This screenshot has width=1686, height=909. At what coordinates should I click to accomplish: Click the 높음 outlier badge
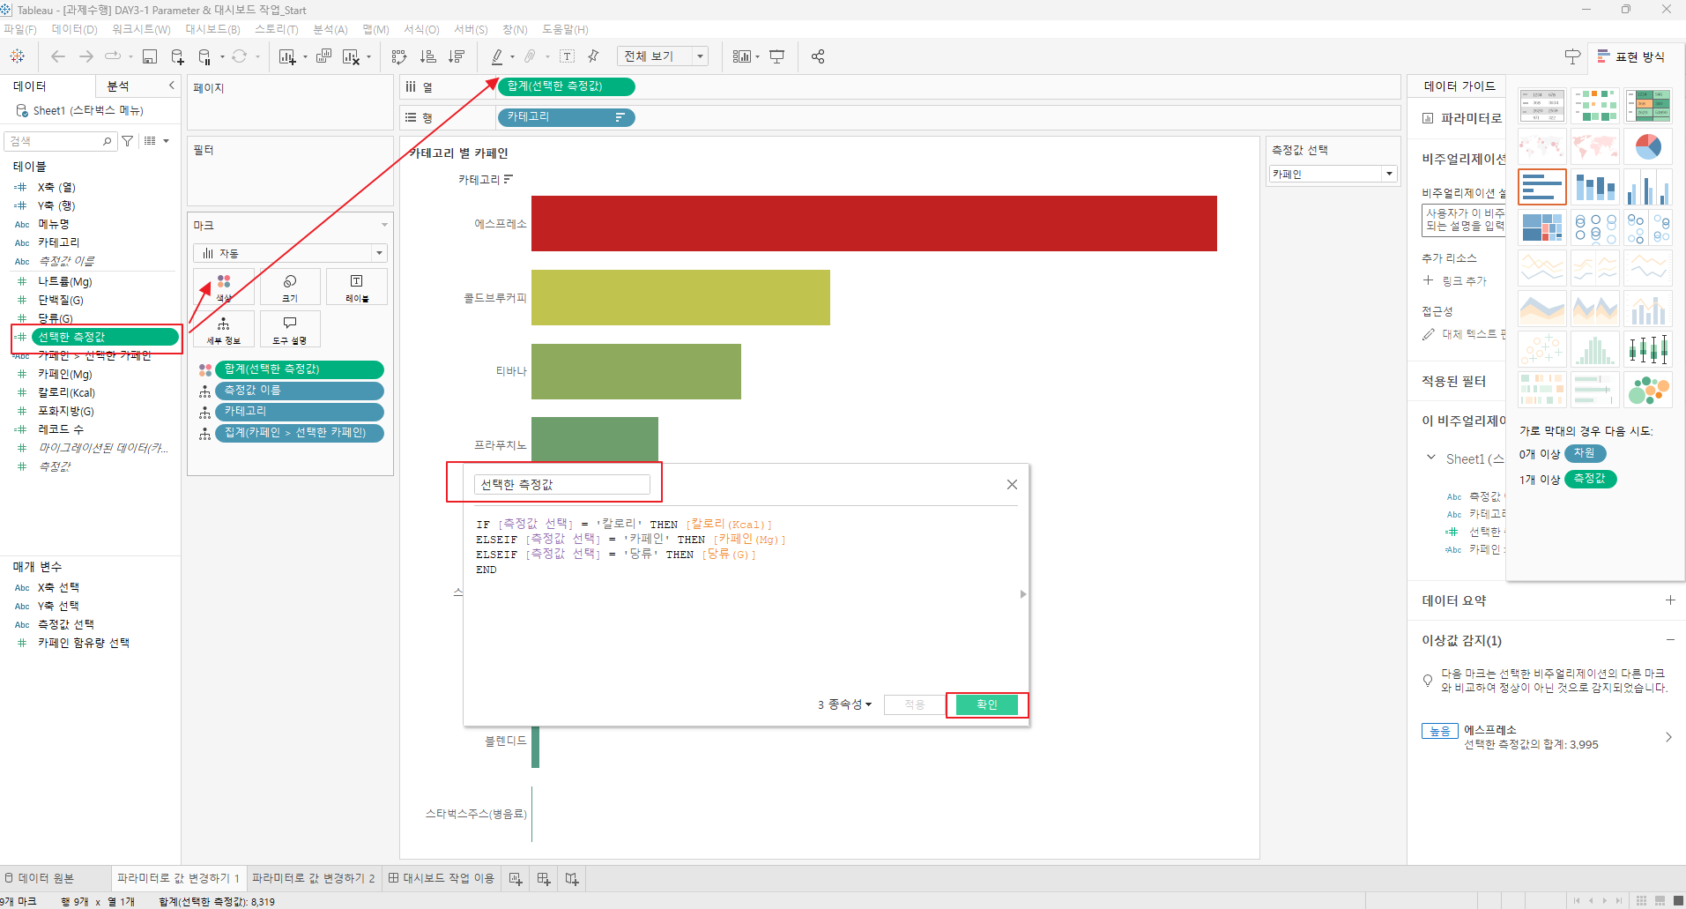coord(1440,731)
